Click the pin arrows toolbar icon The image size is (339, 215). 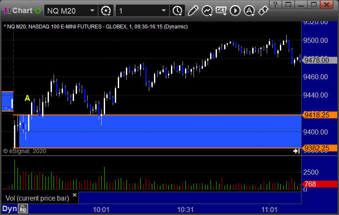tap(263, 11)
